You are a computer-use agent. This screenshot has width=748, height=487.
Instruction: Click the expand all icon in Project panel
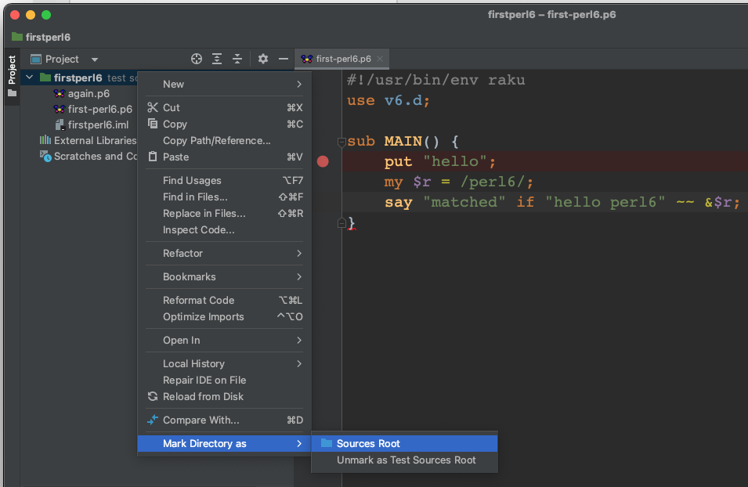click(x=217, y=59)
